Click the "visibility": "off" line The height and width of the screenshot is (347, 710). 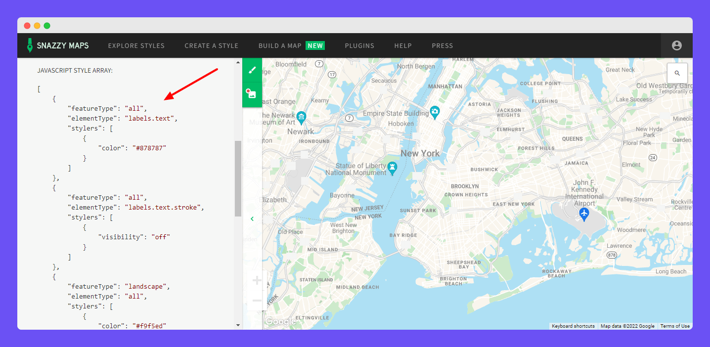tap(134, 237)
